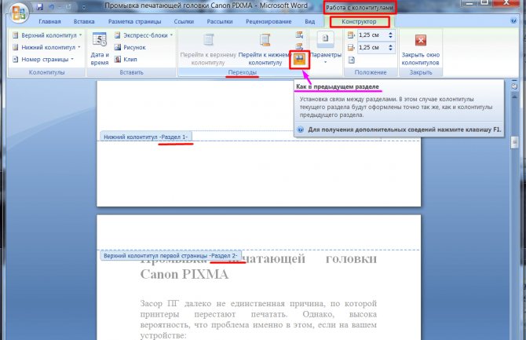Screen dimensions: 526x340
Task: Click Перейти к нижнему колонтитулу
Action: click(x=265, y=49)
